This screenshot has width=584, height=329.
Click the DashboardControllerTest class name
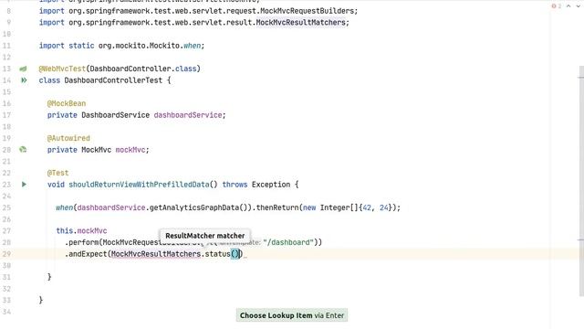click(113, 80)
